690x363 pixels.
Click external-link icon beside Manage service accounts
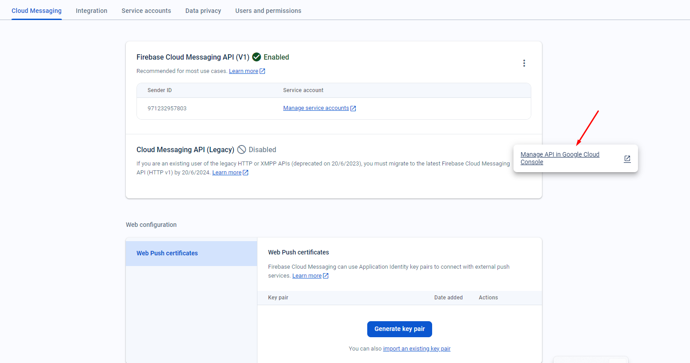point(353,108)
